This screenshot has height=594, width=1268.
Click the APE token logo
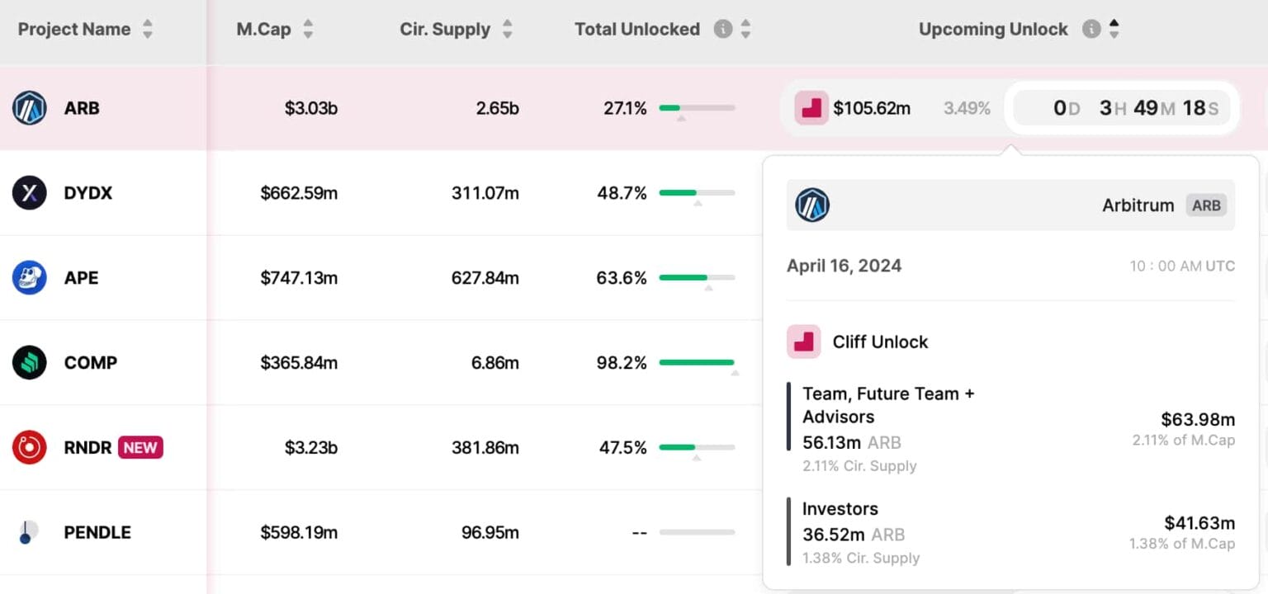[x=30, y=278]
